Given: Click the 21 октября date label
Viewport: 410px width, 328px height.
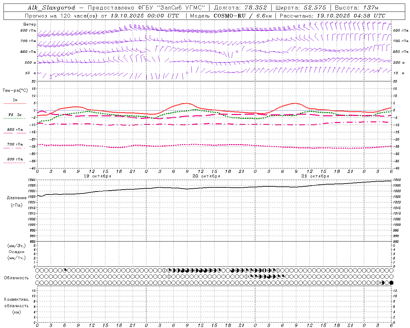Looking at the screenshot, I should (x=315, y=176).
